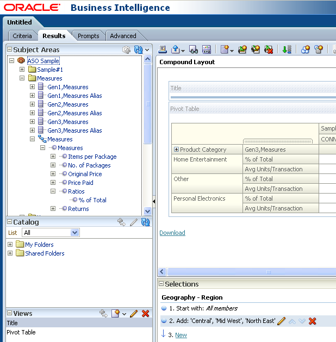Click the Delete Compound Layout icon with red X
336x342 pixels.
269,49
